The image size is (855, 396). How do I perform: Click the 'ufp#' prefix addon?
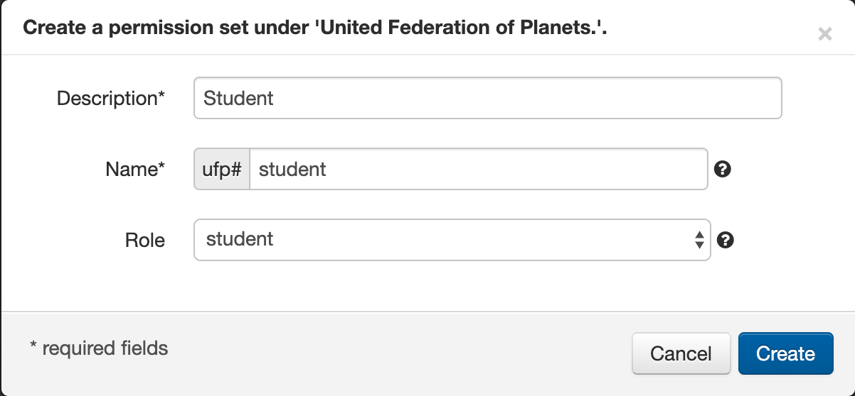tap(222, 170)
